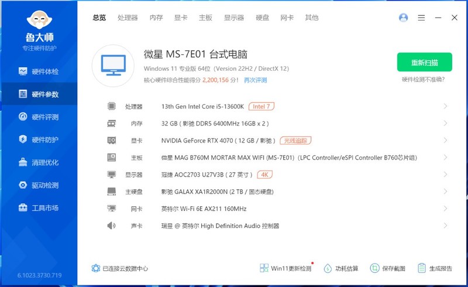Click the 声卡 speaker icon
Viewport: 468px width, 287px height.
[x=111, y=225]
